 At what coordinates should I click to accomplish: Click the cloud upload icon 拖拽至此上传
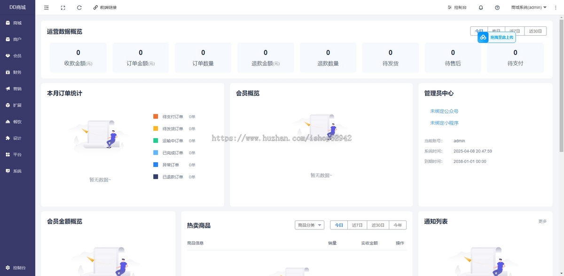tap(483, 37)
